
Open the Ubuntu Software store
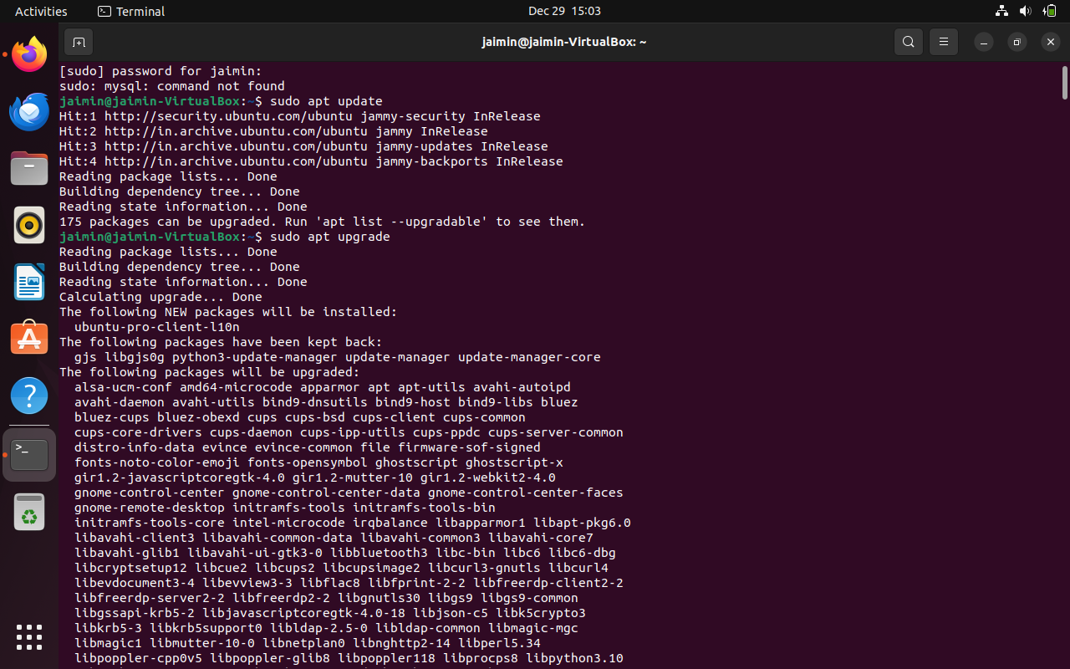(28, 338)
